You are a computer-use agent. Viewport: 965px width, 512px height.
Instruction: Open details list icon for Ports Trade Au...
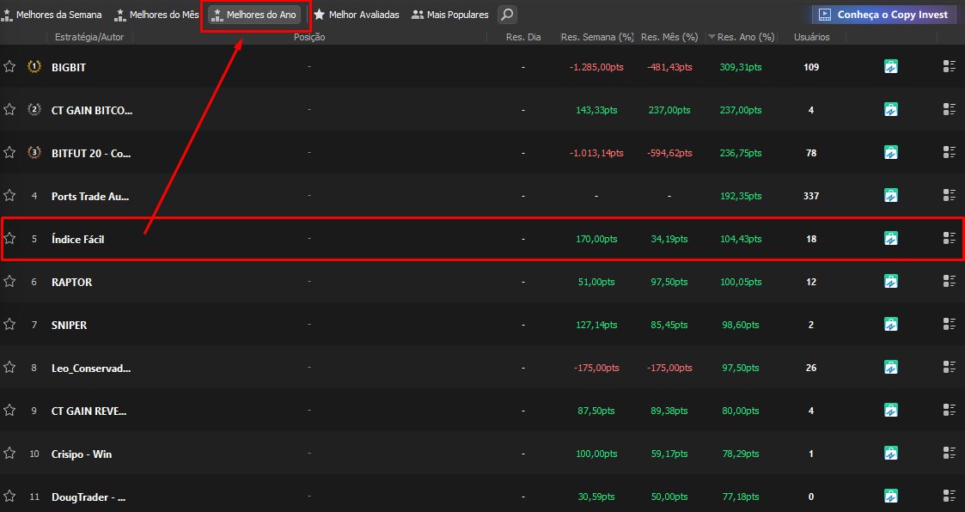pyautogui.click(x=949, y=195)
